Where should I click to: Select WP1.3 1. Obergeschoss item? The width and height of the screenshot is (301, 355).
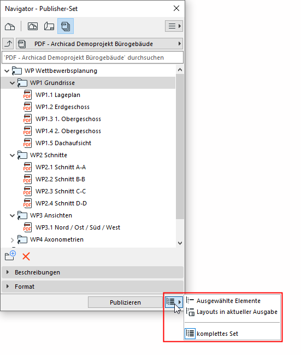[68, 119]
